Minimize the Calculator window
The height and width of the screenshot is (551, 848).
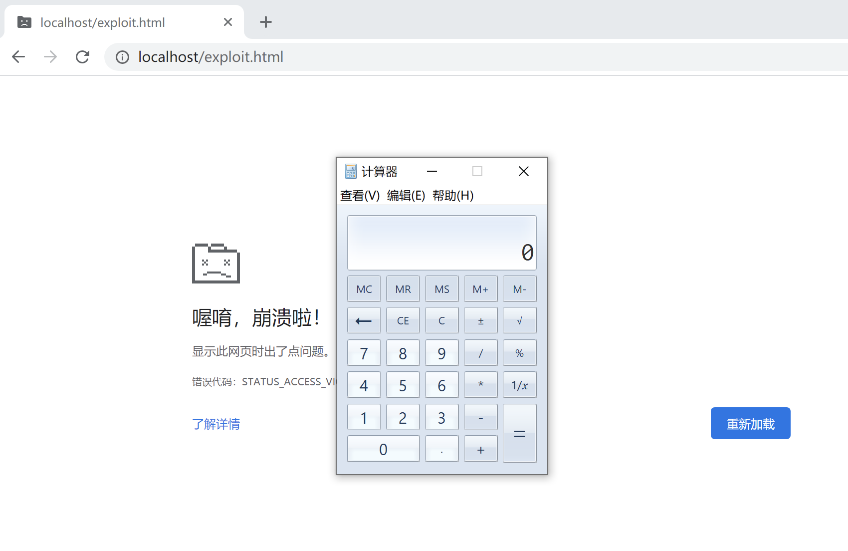pyautogui.click(x=432, y=171)
